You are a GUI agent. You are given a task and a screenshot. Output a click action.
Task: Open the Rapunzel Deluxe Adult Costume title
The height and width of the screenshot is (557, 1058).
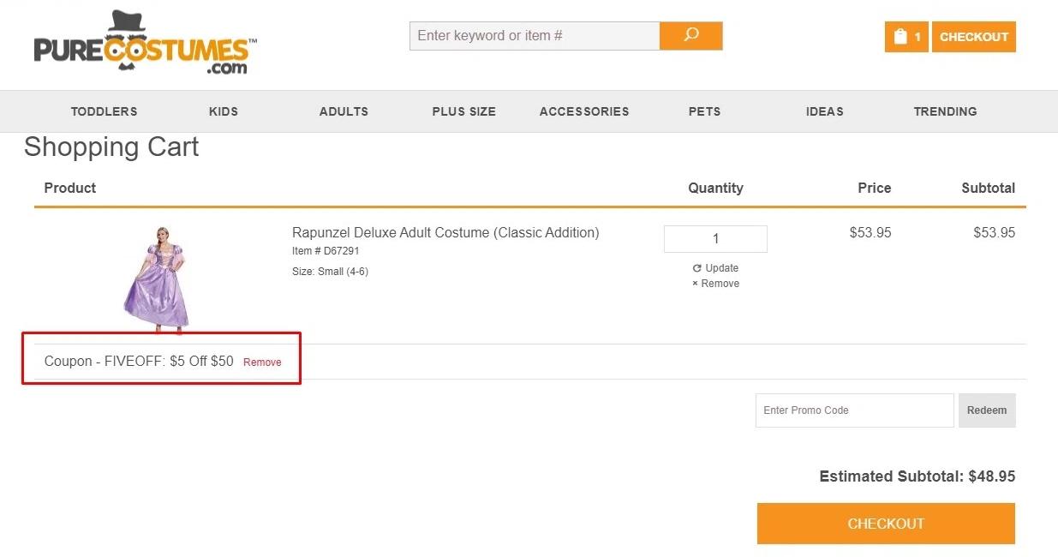click(x=445, y=232)
